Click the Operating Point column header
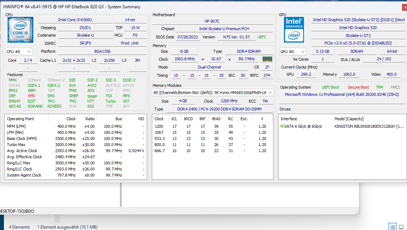 [x=27, y=119]
